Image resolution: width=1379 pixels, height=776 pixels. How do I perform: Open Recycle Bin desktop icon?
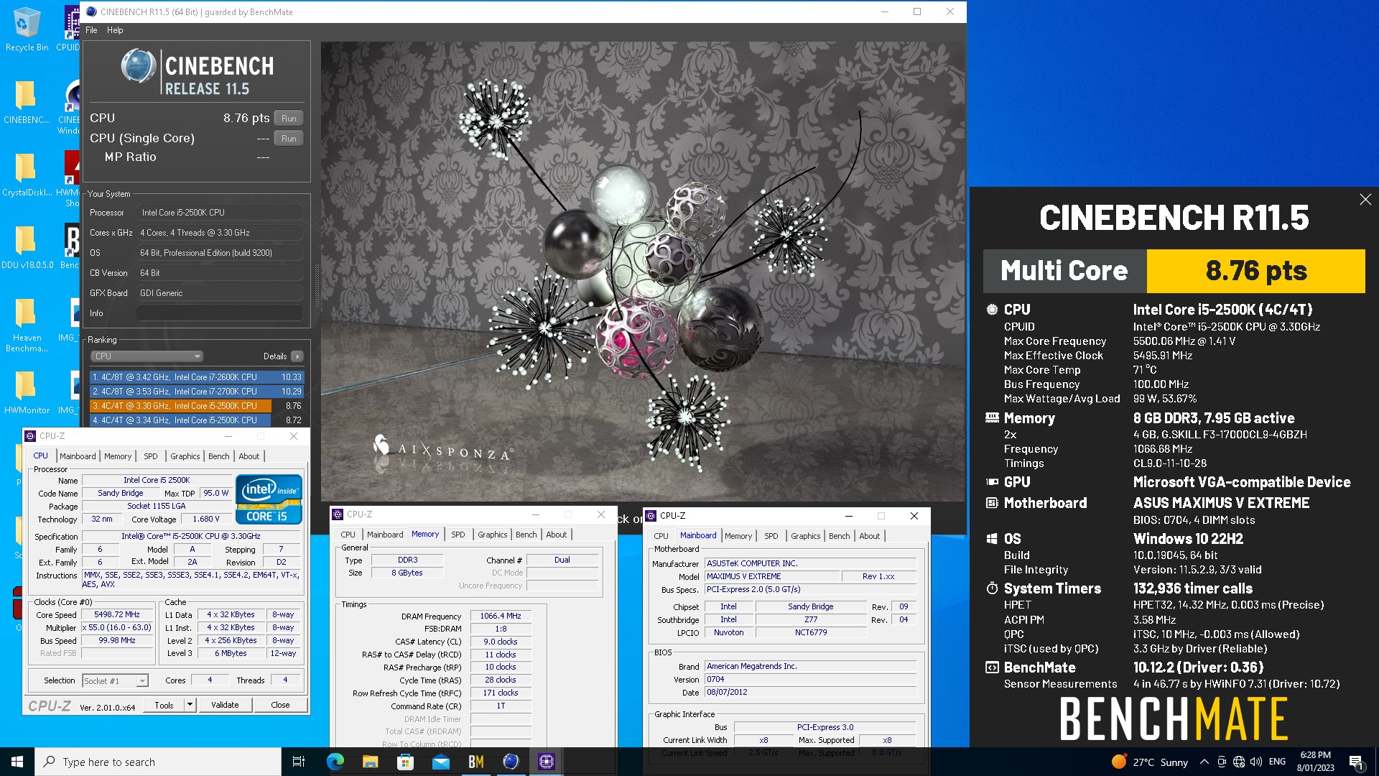(x=27, y=29)
